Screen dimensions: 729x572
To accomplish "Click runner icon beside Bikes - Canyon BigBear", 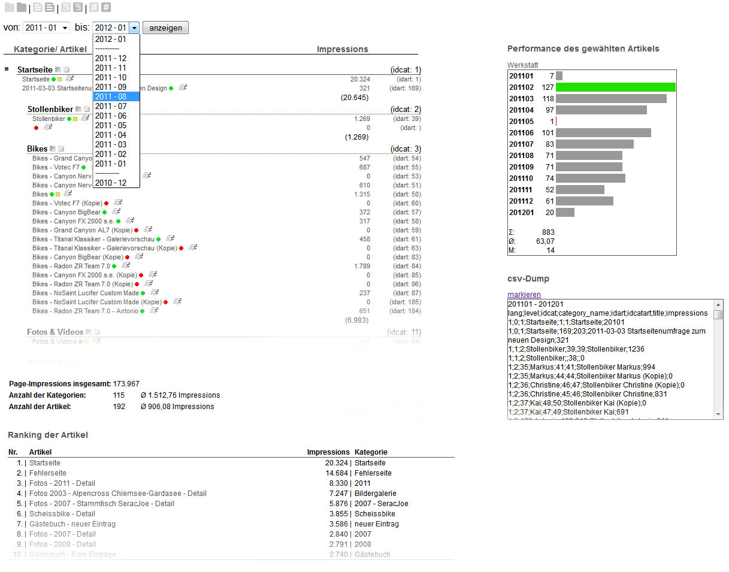I will point(117,212).
